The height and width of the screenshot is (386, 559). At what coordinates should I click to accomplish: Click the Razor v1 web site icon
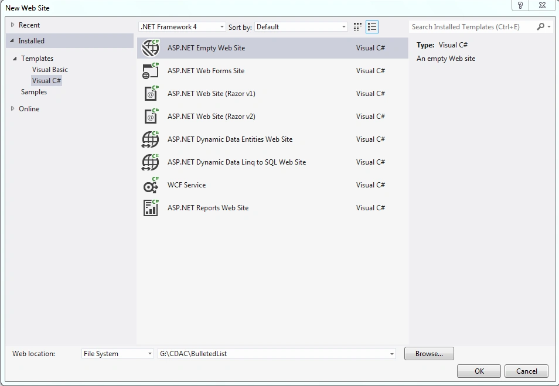151,93
